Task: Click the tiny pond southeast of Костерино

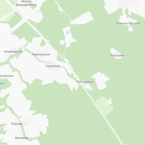Action: click(x=93, y=89)
